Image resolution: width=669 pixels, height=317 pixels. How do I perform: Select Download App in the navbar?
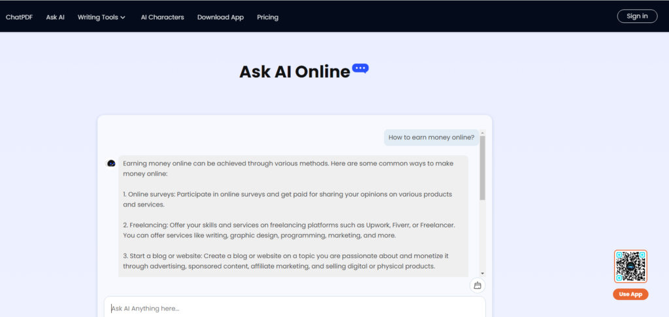tap(220, 17)
